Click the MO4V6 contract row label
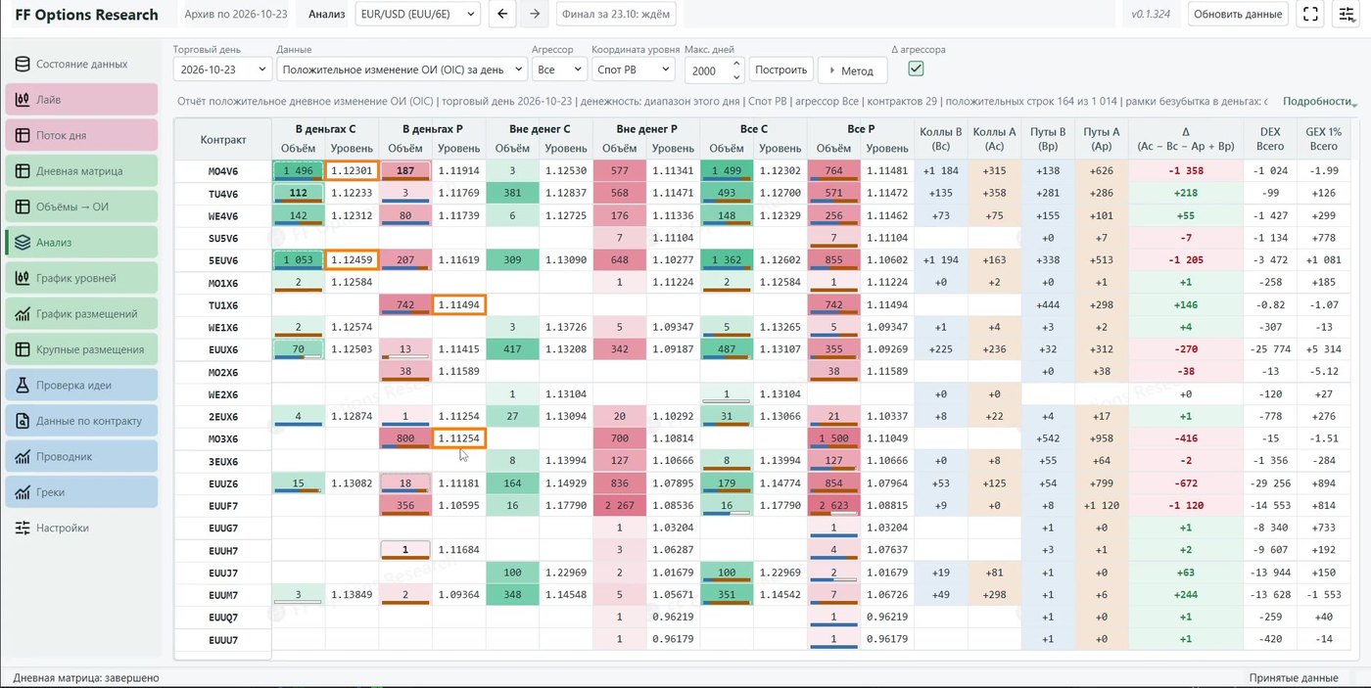The width and height of the screenshot is (1371, 688). (223, 171)
